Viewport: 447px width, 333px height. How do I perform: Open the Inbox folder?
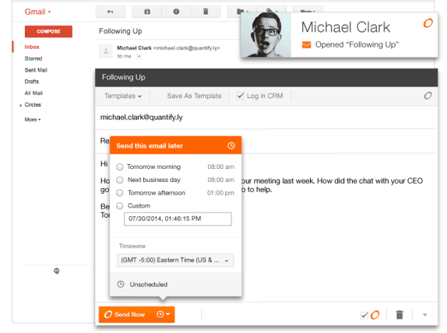click(x=32, y=47)
